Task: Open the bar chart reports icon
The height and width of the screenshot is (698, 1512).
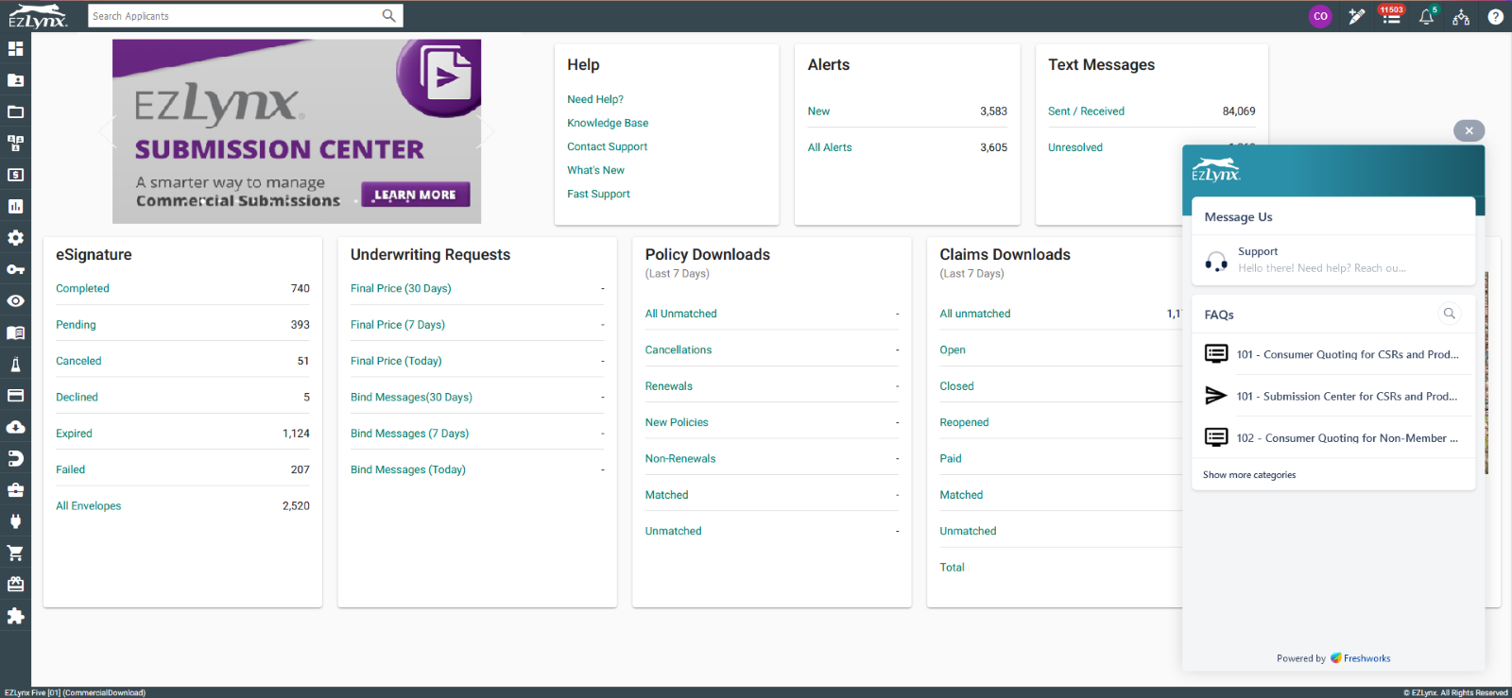Action: click(x=15, y=206)
